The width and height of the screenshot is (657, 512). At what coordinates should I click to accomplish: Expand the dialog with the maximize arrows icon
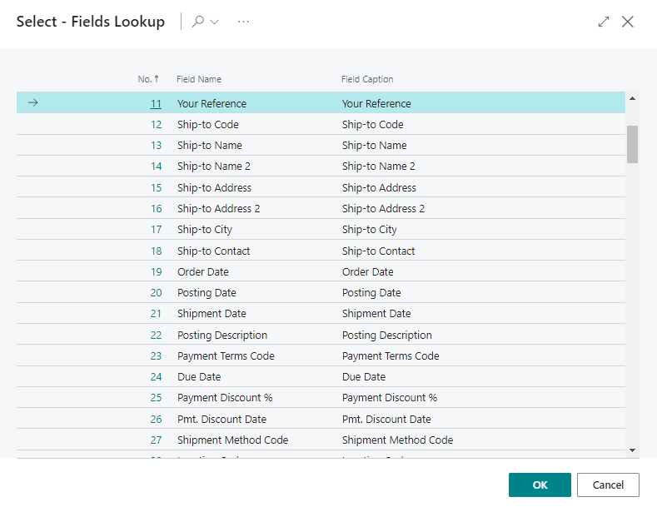pos(604,22)
